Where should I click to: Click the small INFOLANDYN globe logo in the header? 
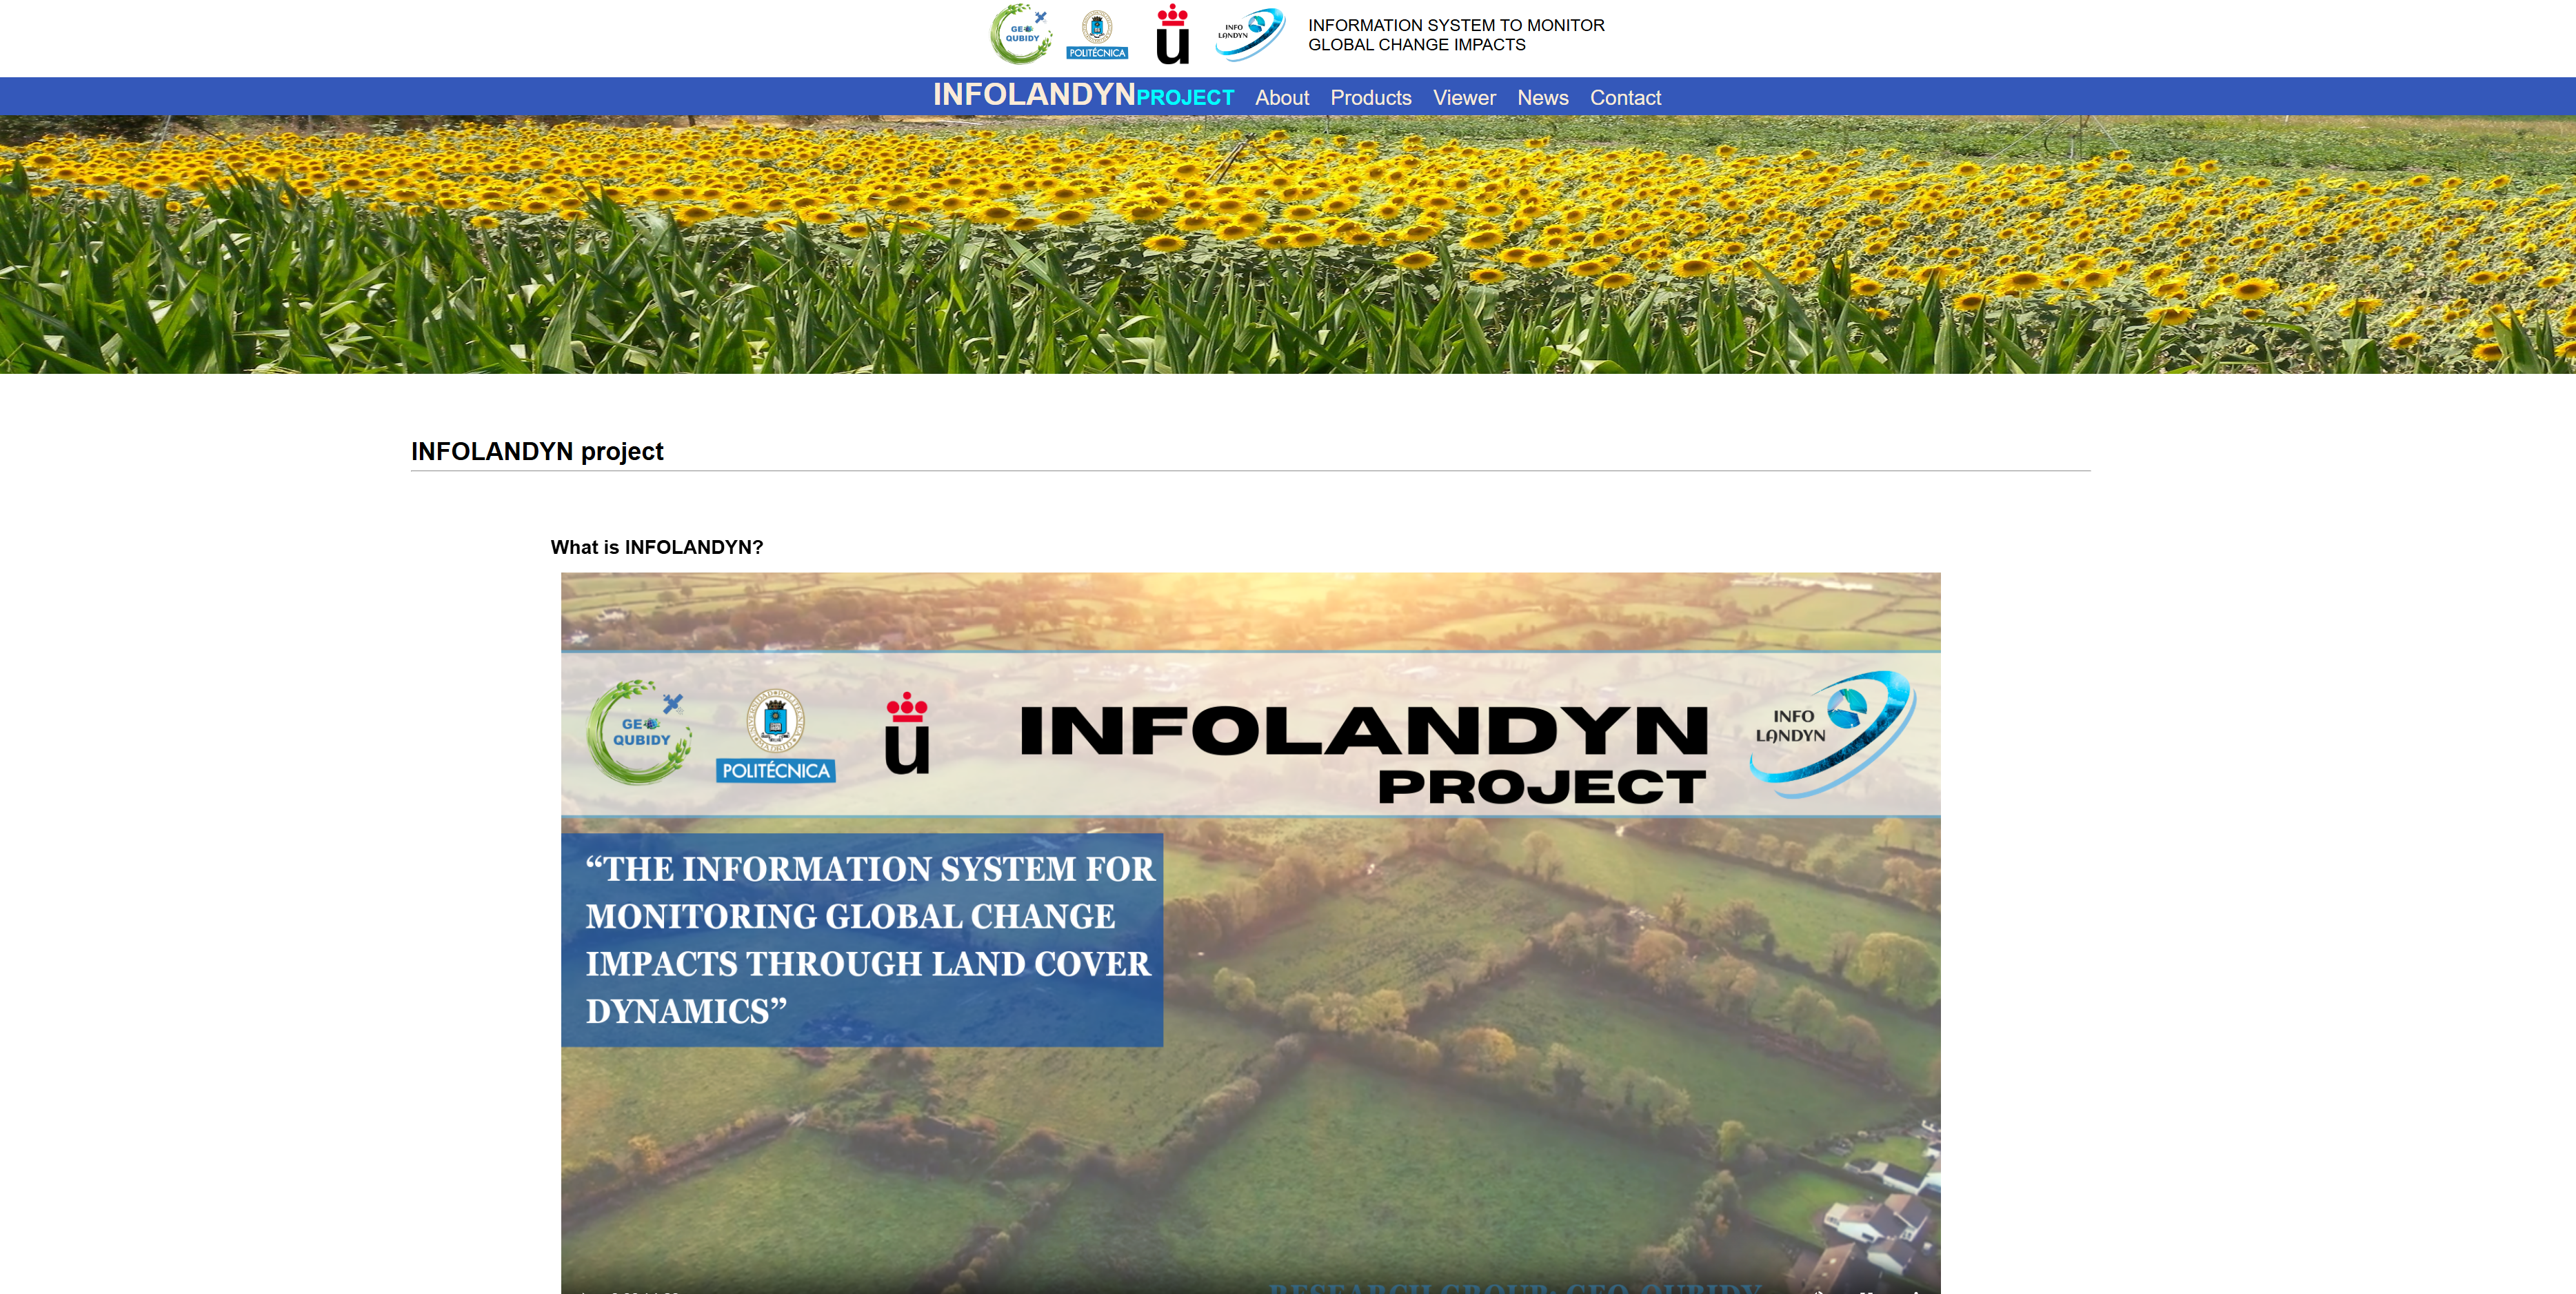point(1250,34)
